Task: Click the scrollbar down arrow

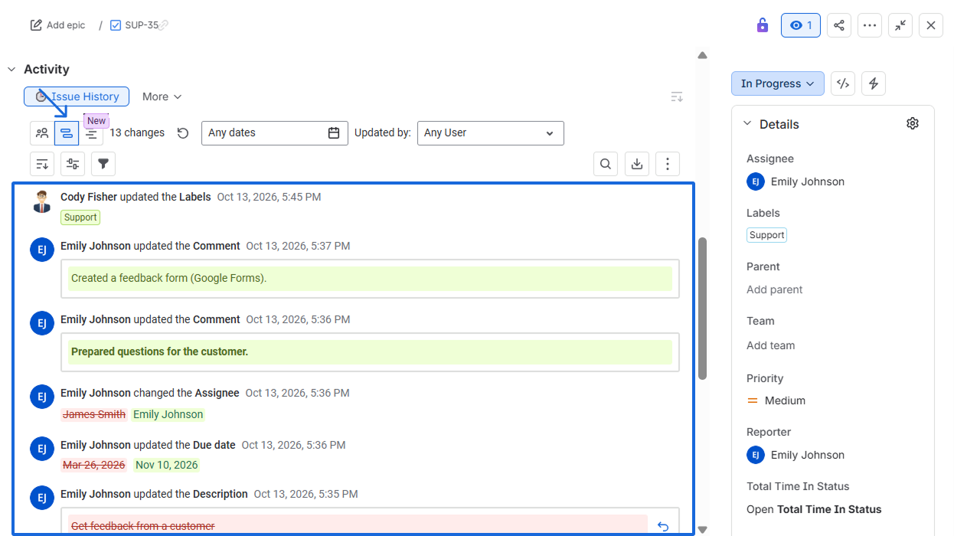Action: pos(703,529)
